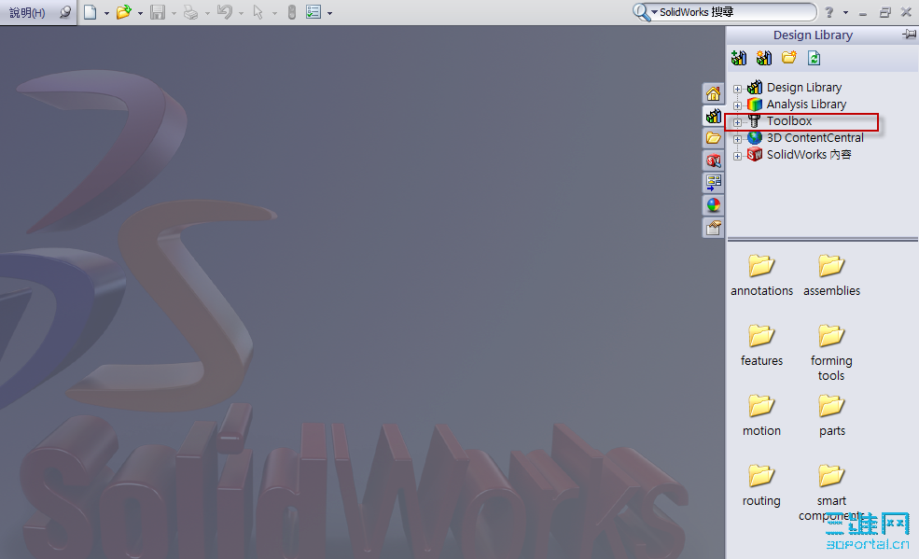The image size is (919, 559).
Task: Click the Select cursor tool icon
Action: (x=258, y=12)
